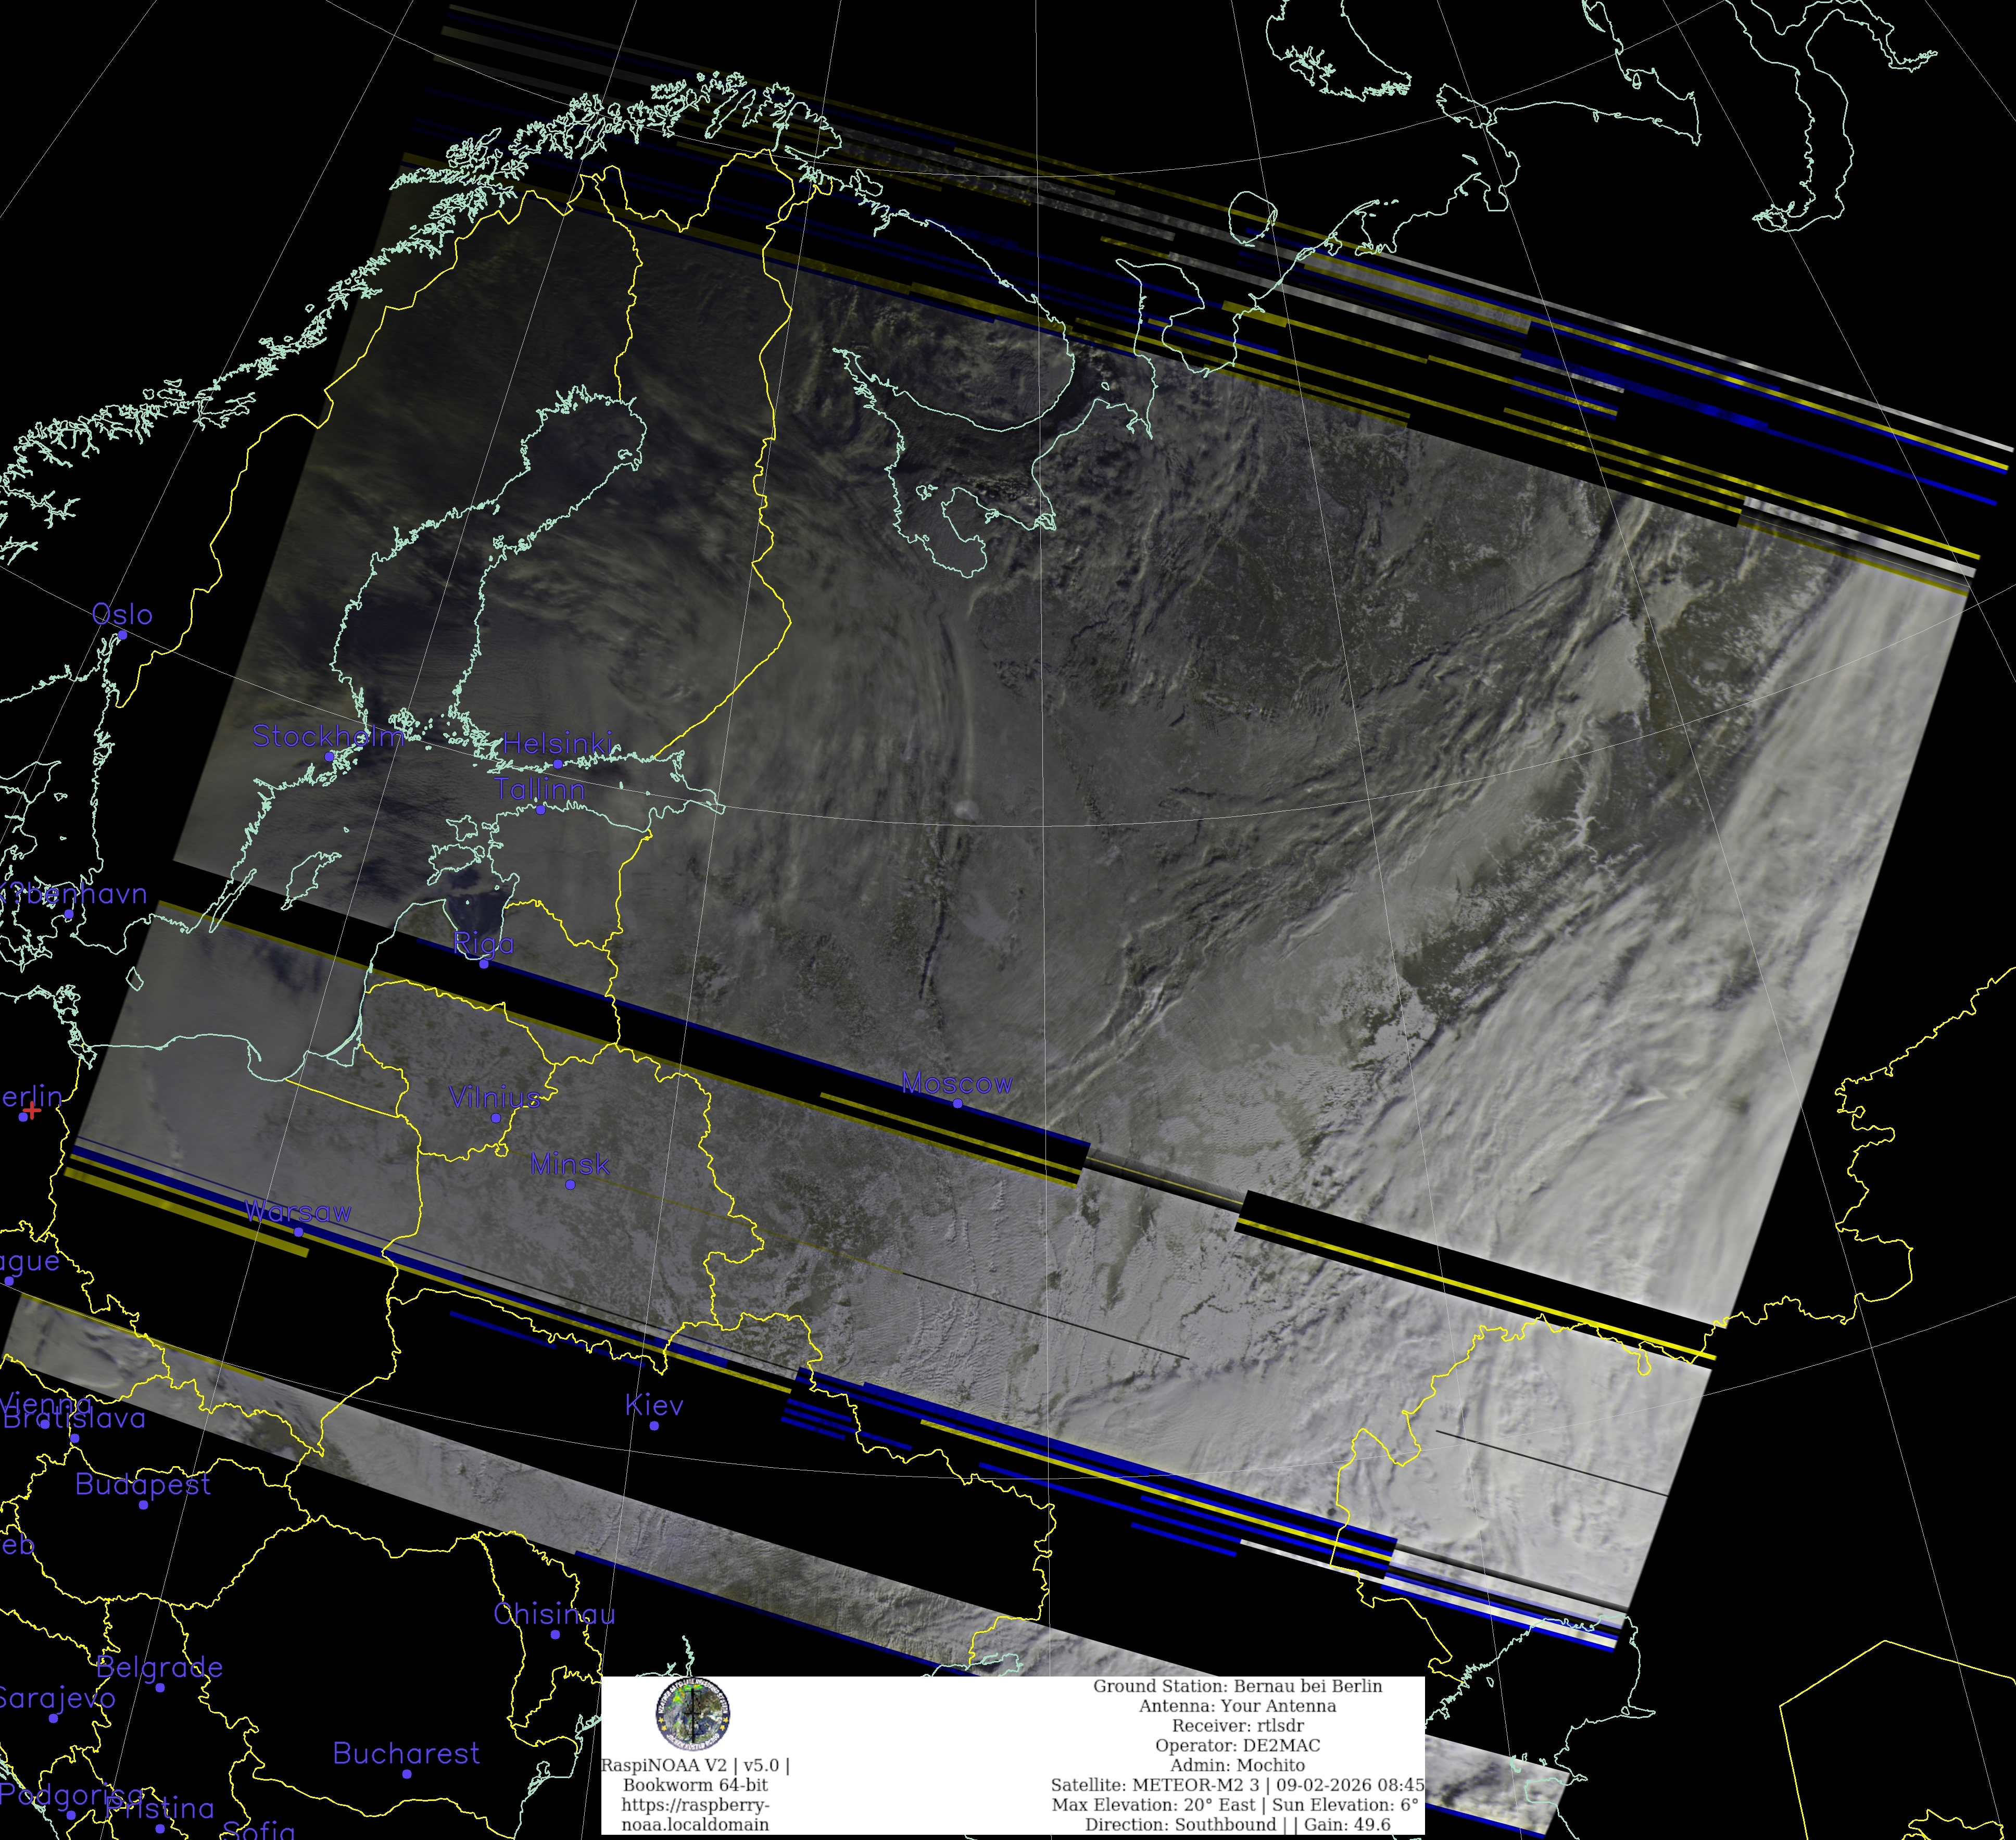Click the Satellite METEOR-M2 3 info line

click(1237, 1785)
